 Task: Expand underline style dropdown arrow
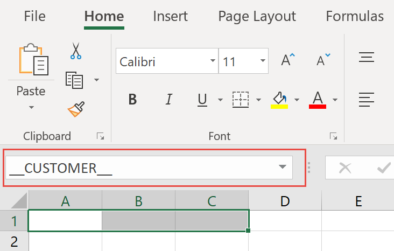pyautogui.click(x=220, y=100)
